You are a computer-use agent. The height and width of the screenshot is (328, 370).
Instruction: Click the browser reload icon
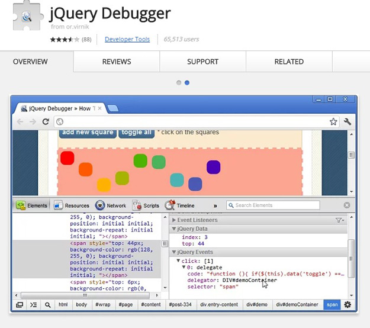click(46, 121)
